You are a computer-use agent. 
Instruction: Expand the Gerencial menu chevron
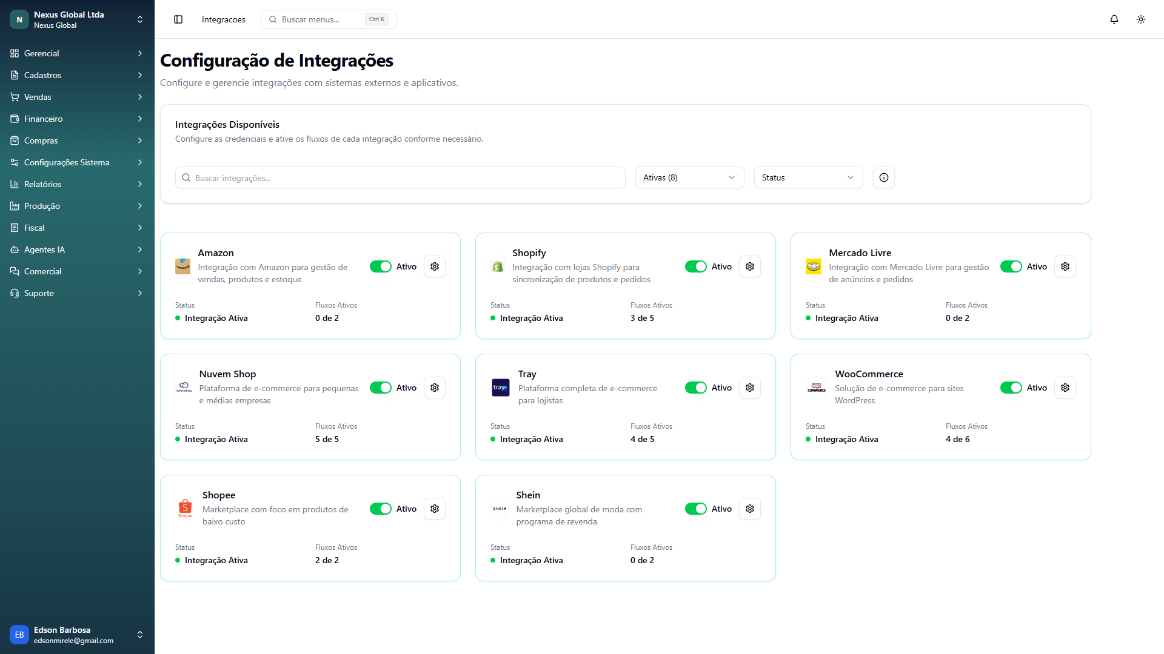coord(140,53)
